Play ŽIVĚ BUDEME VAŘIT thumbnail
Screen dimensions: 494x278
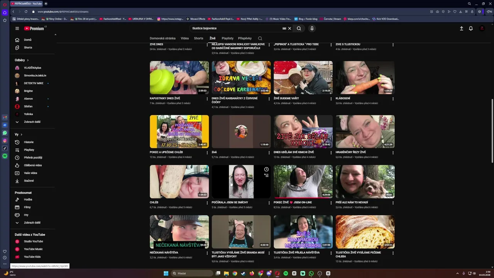303,78
